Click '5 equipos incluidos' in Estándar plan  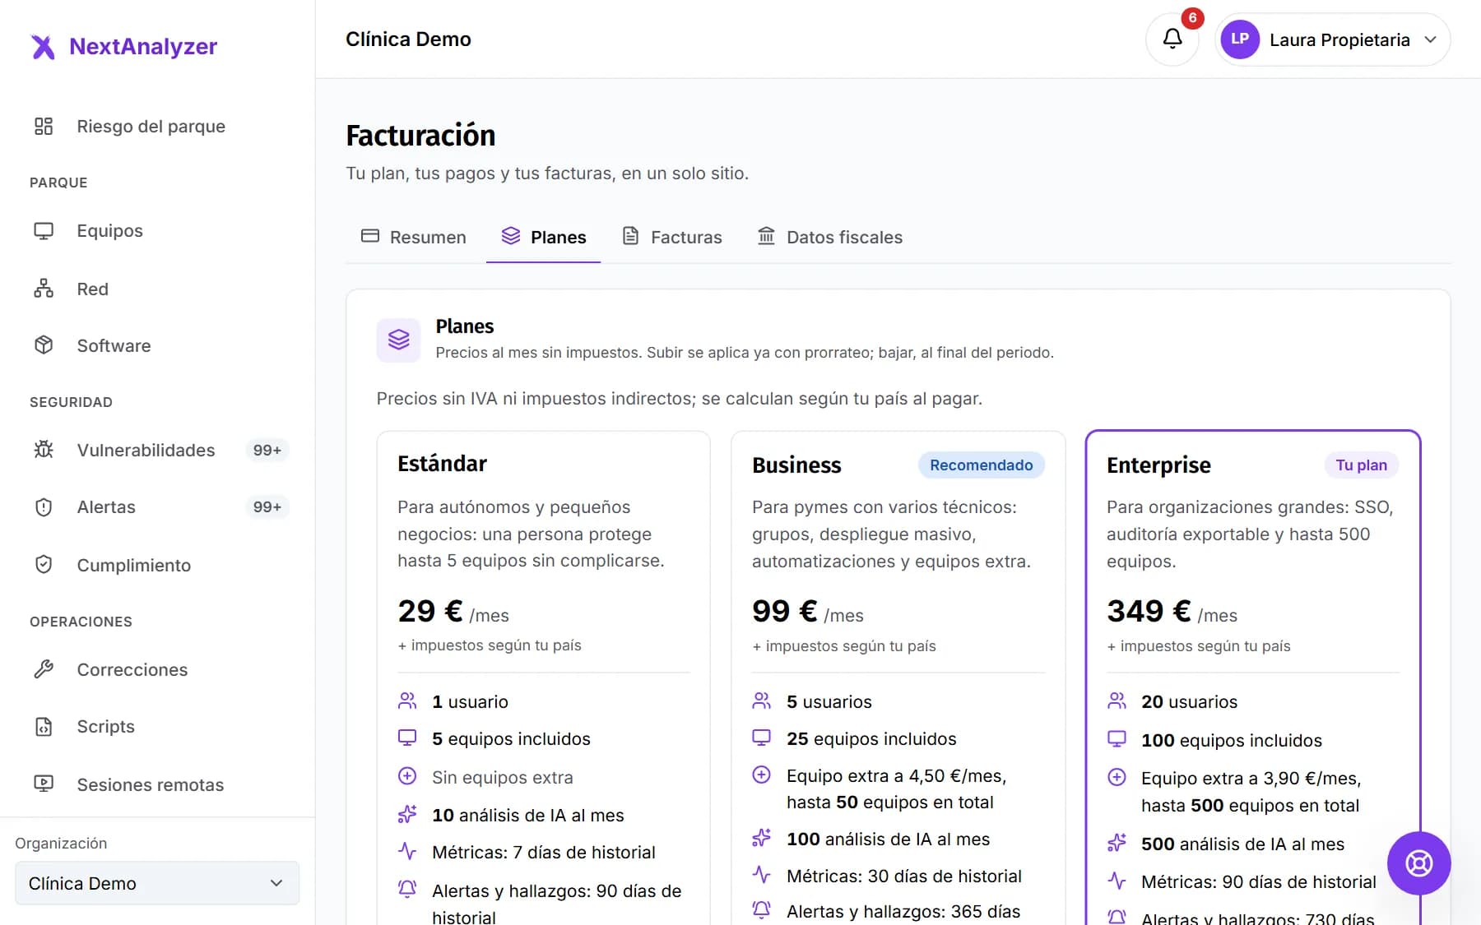coord(511,739)
